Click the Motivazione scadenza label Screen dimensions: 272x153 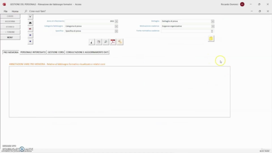tap(149, 26)
